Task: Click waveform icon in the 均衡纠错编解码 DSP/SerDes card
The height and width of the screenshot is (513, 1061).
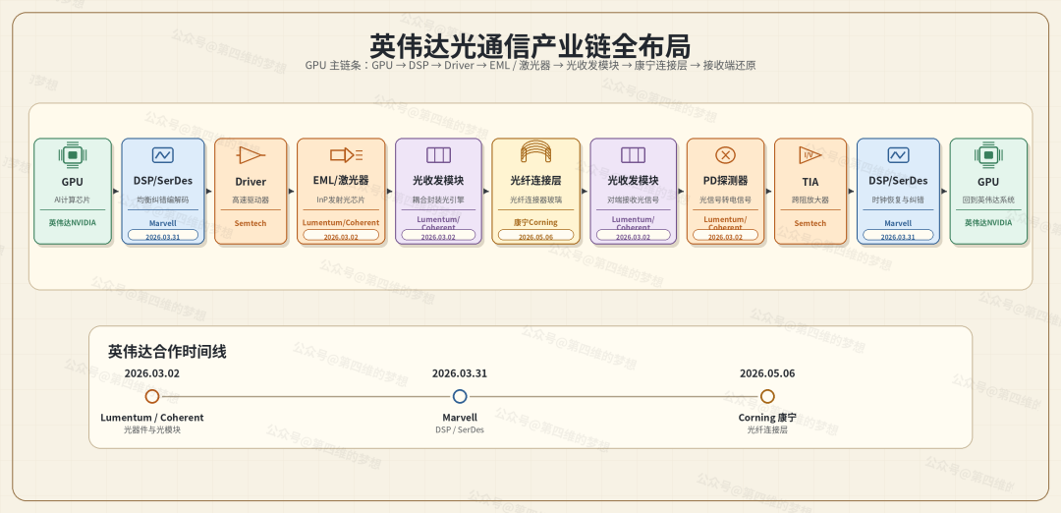Action: [x=162, y=155]
